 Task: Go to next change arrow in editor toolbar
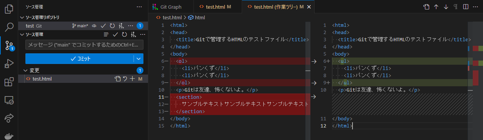click(x=446, y=7)
